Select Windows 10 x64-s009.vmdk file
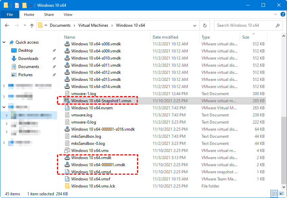The width and height of the screenshot is (287, 198). pos(96,51)
